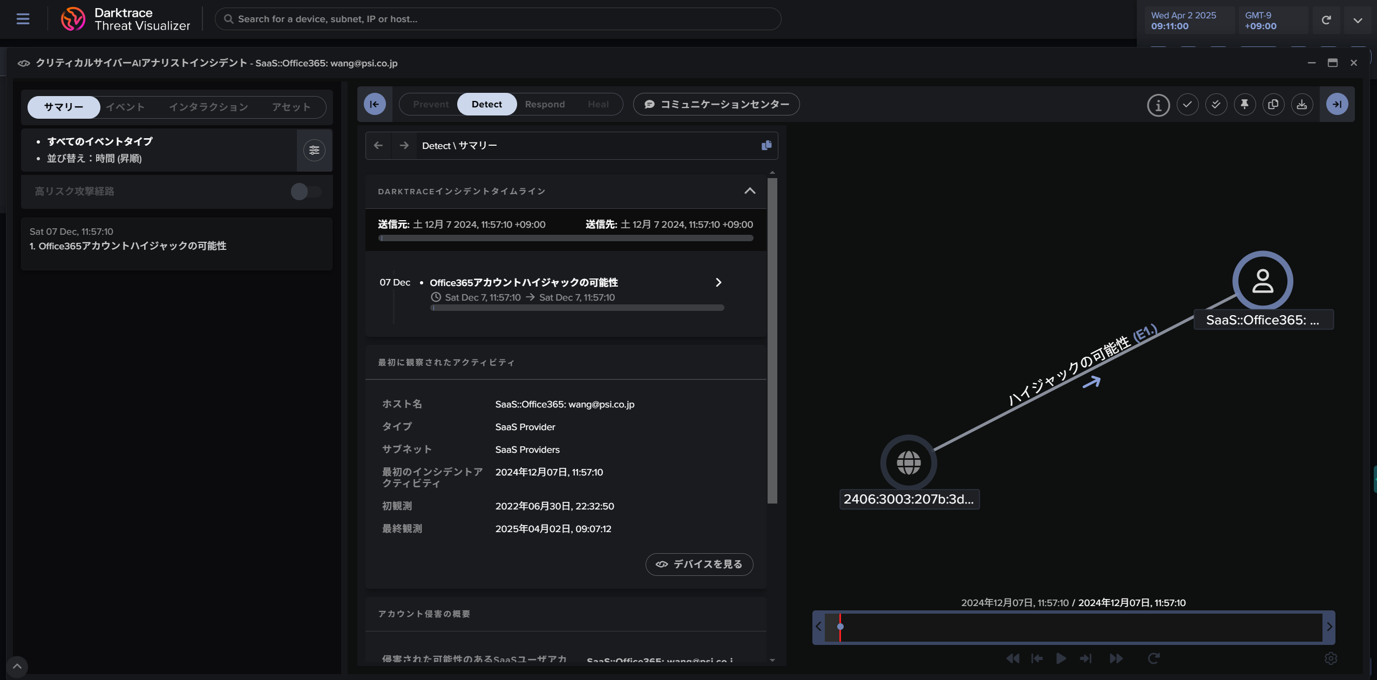Click the summary panel vertical scrollbar
The height and width of the screenshot is (680, 1377).
[x=772, y=341]
